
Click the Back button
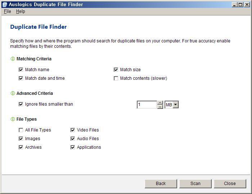161,184
